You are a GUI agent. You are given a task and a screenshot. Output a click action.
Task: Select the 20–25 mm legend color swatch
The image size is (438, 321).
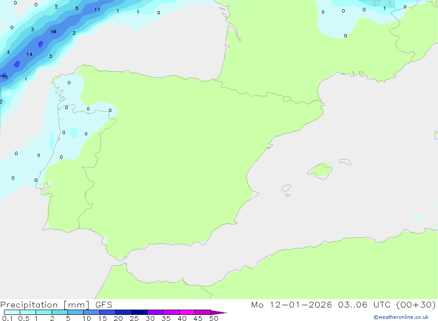tap(124, 312)
